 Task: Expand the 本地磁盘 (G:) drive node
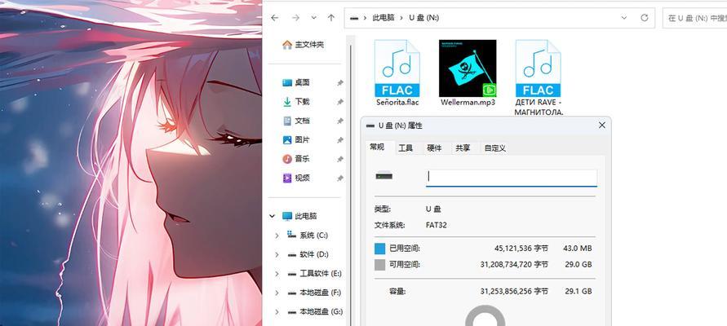pos(277,312)
